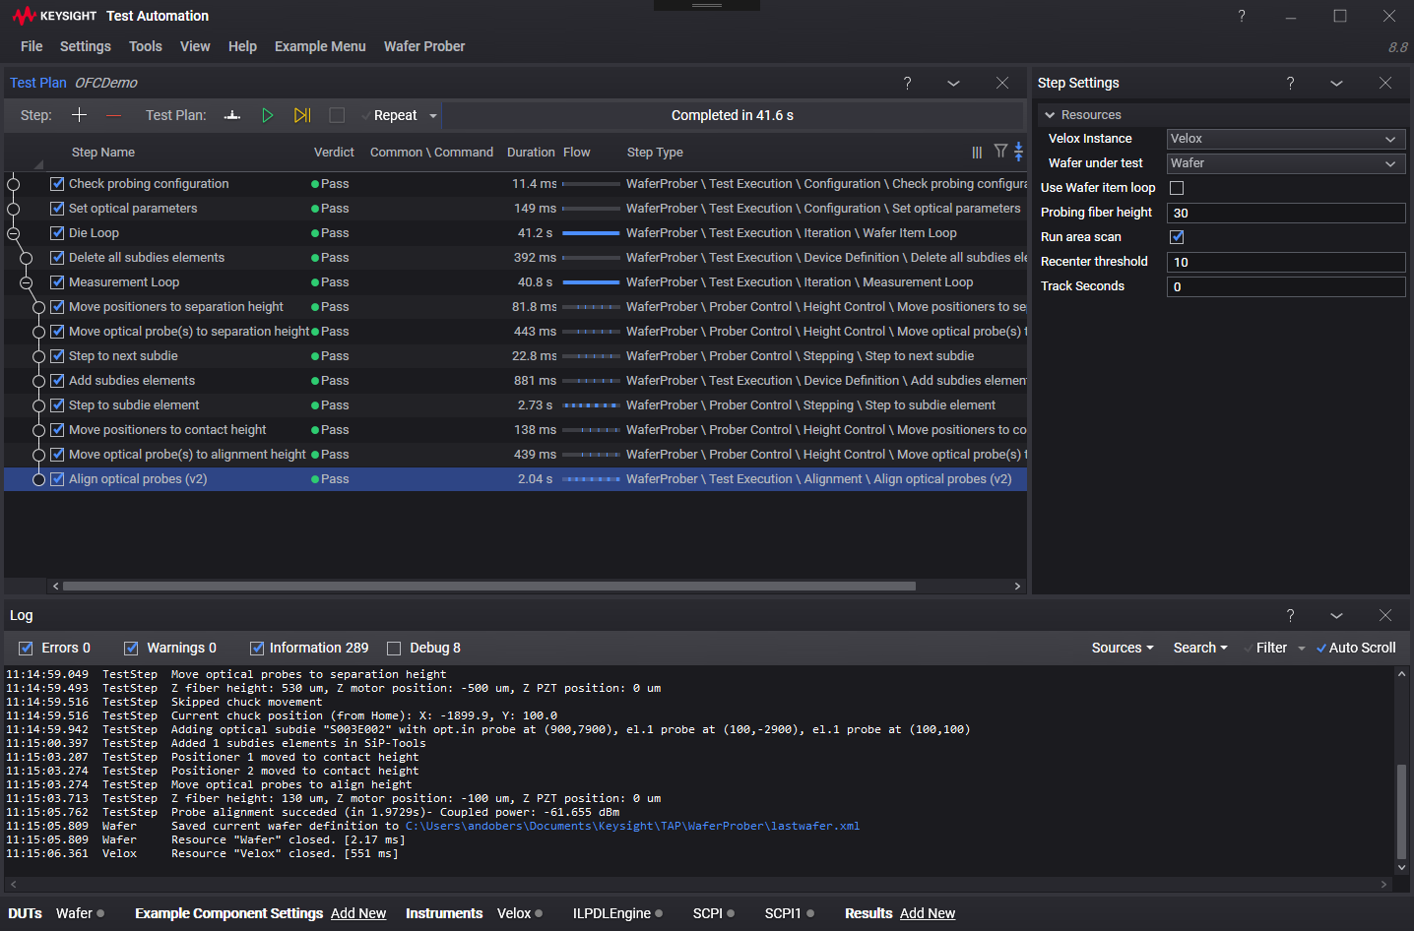Image resolution: width=1414 pixels, height=931 pixels.
Task: Click the step-through run icon
Action: click(x=302, y=115)
